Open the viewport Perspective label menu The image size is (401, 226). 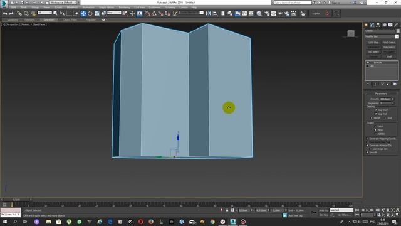point(13,24)
